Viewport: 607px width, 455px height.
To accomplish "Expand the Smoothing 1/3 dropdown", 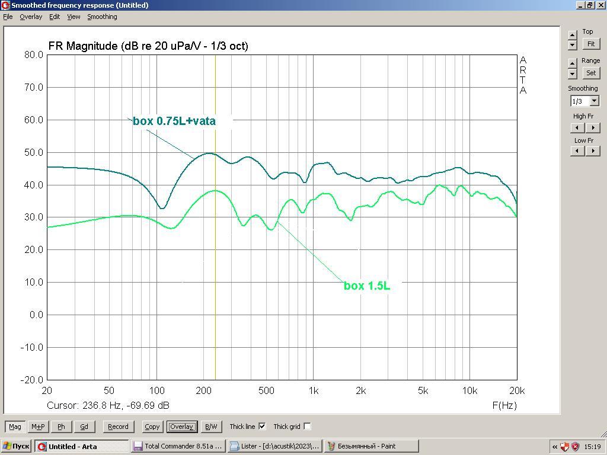I will 594,101.
